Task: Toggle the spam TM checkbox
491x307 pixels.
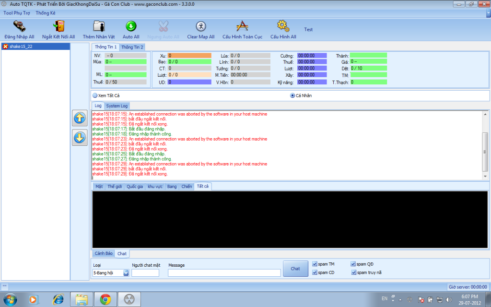Action: [315, 264]
